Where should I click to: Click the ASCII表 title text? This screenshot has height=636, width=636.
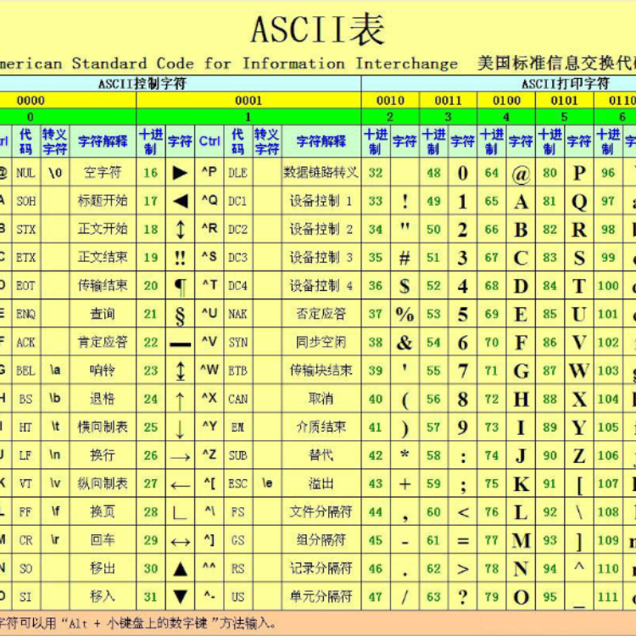pyautogui.click(x=318, y=30)
